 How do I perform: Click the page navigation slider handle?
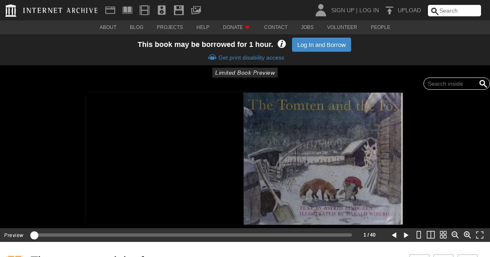click(34, 235)
